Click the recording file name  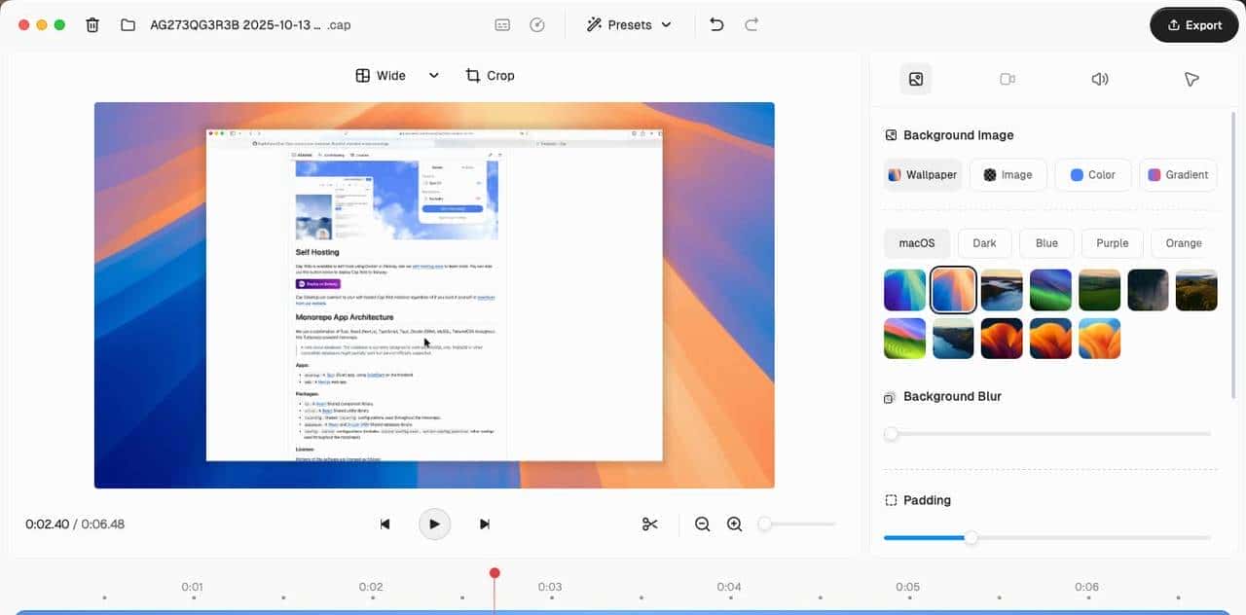click(x=250, y=25)
